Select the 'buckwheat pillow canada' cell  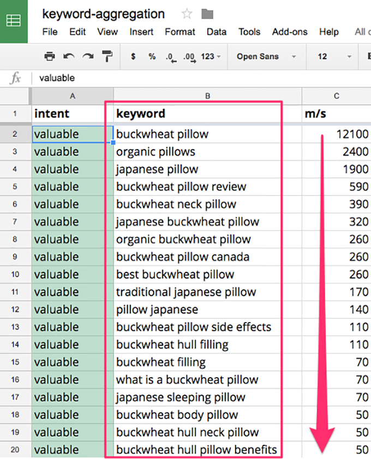(207, 257)
